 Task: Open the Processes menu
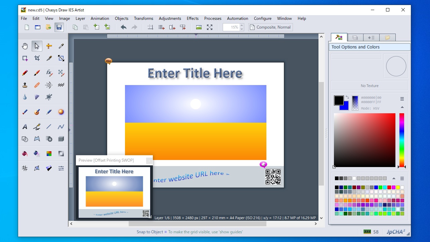213,18
